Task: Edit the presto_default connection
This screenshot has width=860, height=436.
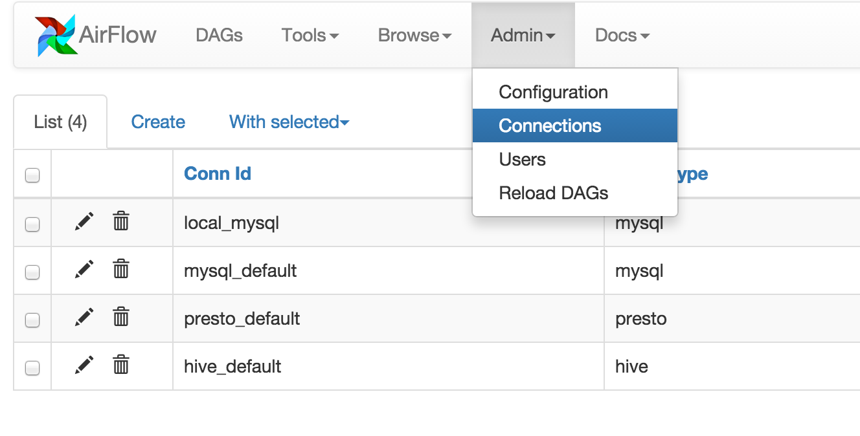Action: tap(84, 318)
